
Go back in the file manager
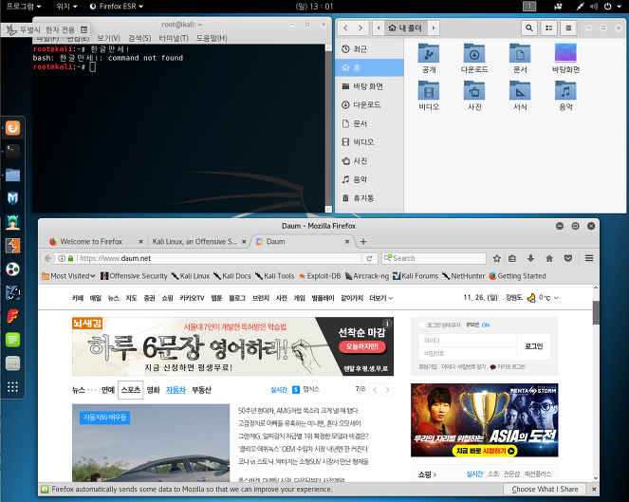point(345,28)
